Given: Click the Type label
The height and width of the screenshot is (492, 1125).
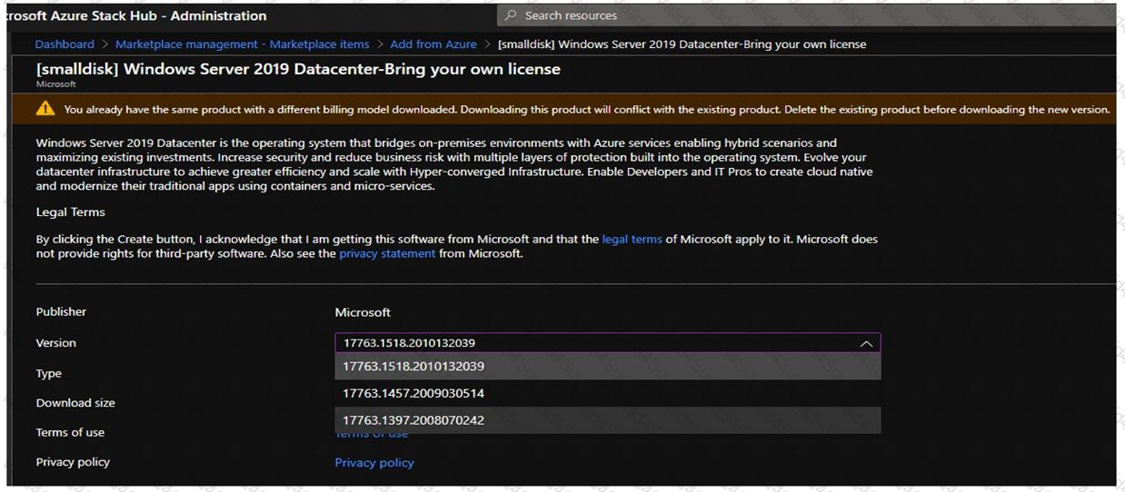Looking at the screenshot, I should (x=49, y=373).
